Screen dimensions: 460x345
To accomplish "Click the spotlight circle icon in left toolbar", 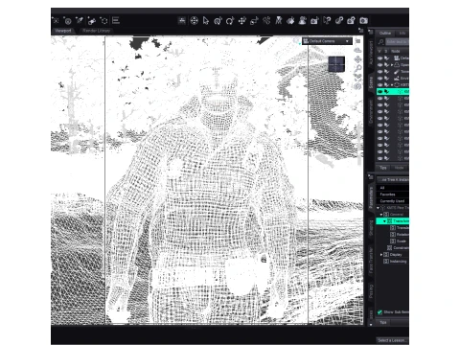I will point(68,21).
